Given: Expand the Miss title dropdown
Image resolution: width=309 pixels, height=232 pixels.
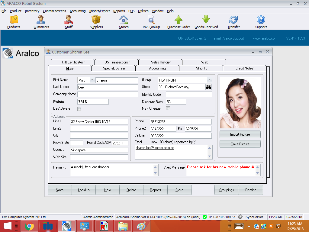Looking at the screenshot, I should tap(92, 80).
